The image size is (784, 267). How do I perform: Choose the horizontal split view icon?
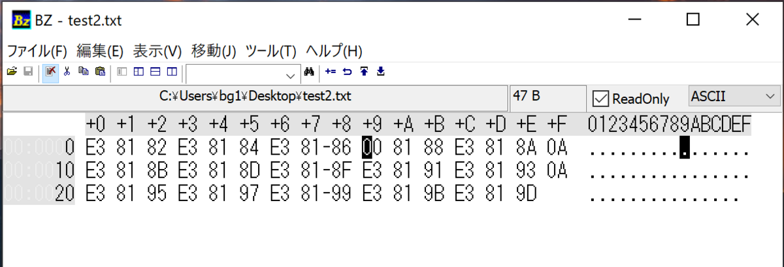click(155, 72)
